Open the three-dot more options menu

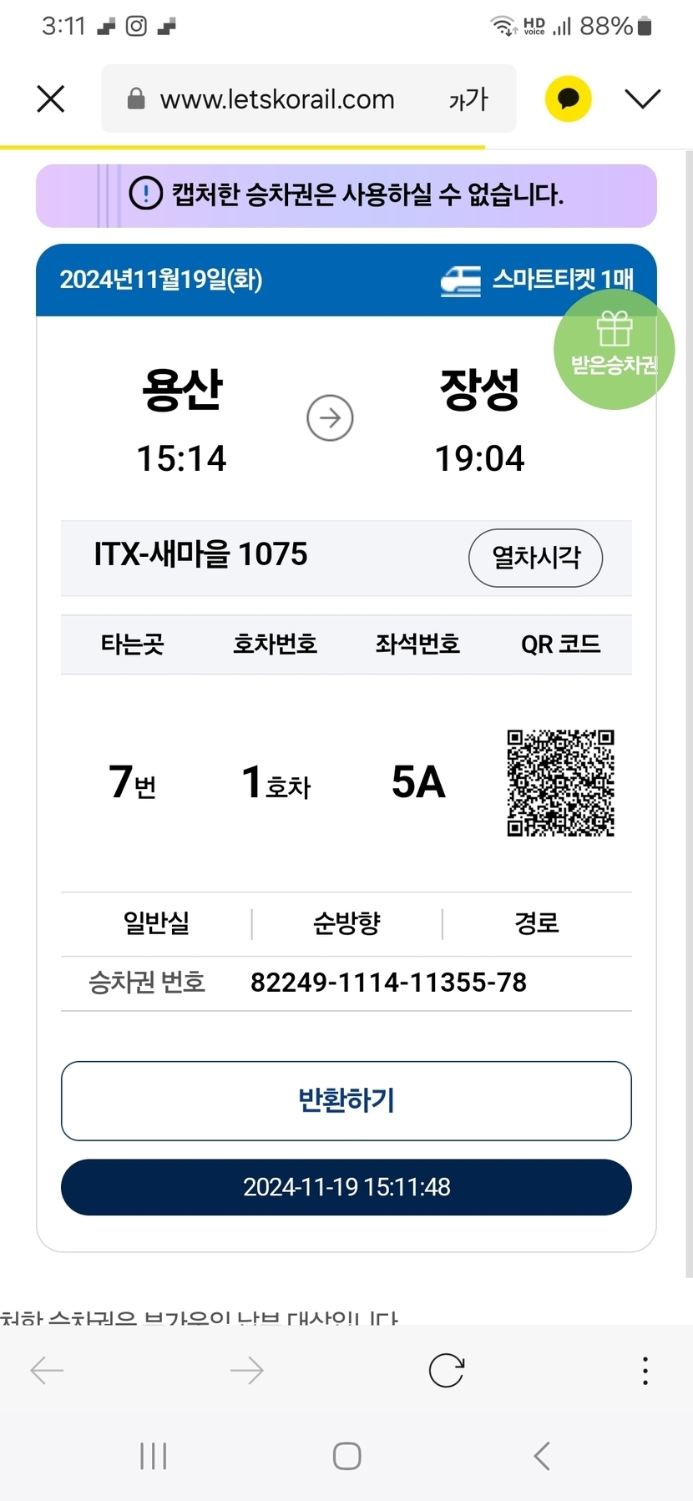click(x=645, y=1370)
